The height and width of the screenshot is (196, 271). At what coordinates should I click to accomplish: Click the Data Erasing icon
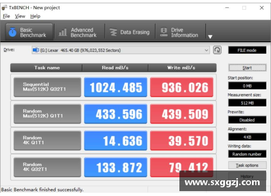point(113,32)
